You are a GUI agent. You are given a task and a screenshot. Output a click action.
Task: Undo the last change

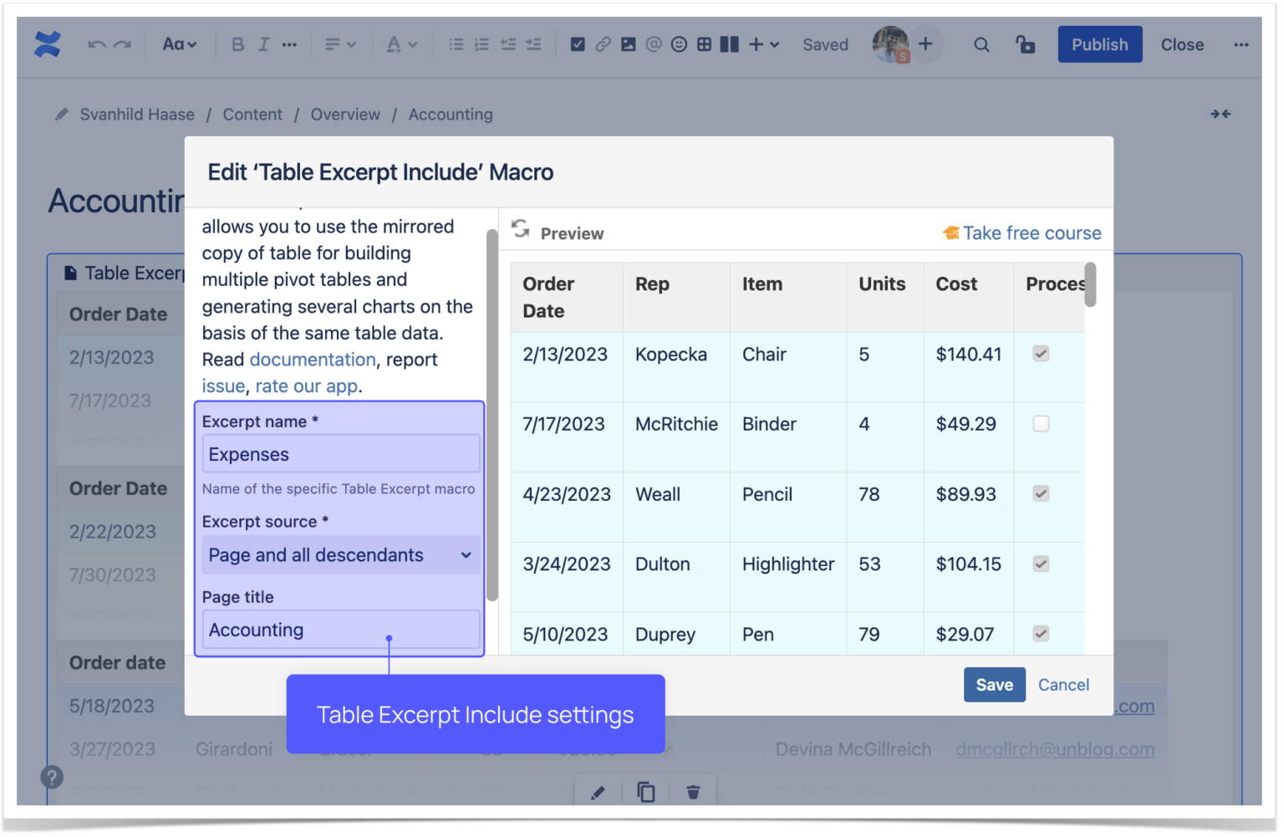(x=98, y=44)
